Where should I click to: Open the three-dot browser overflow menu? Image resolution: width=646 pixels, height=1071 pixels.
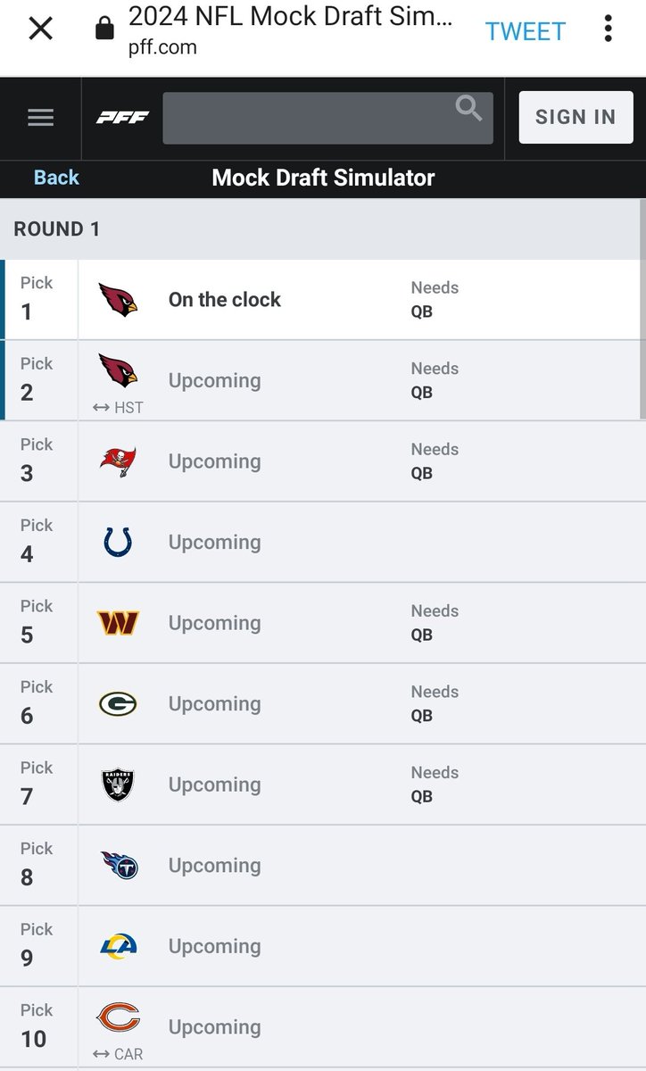(x=608, y=29)
